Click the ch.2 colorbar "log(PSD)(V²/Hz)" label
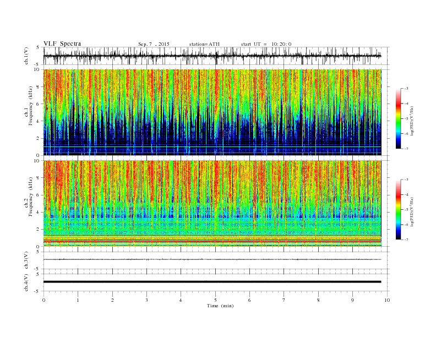The image size is (436, 337). pyautogui.click(x=412, y=211)
